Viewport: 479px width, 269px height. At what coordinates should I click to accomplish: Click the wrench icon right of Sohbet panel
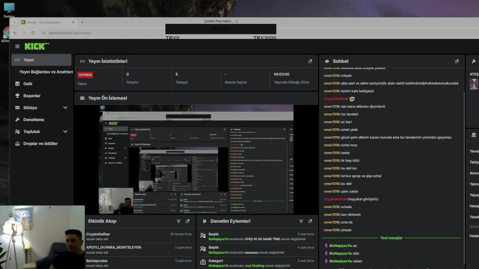pyautogui.click(x=474, y=61)
